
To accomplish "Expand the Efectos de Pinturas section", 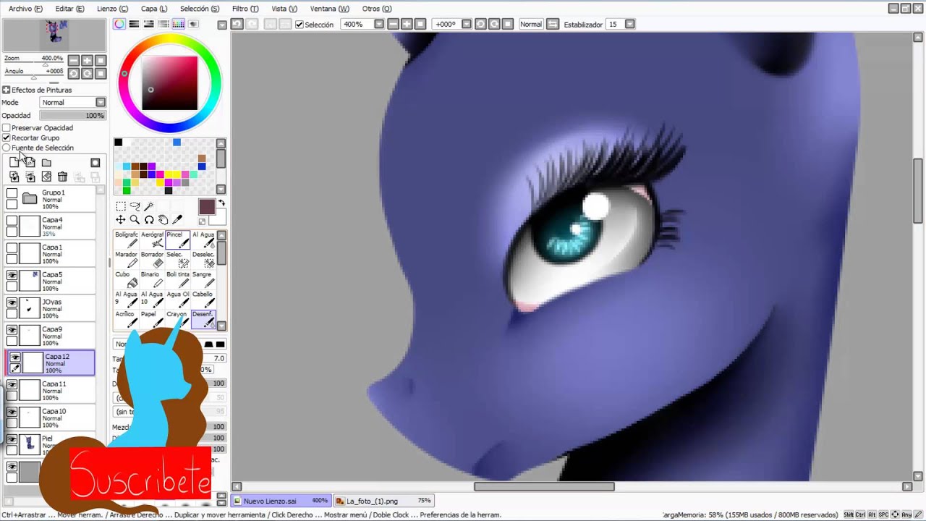I will pos(6,90).
